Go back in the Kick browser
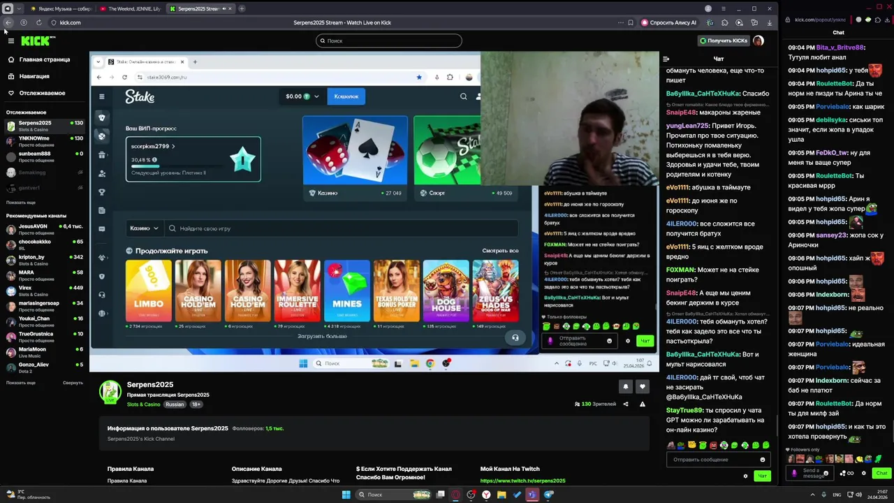Screen dimensions: 894x503 pos(8,22)
